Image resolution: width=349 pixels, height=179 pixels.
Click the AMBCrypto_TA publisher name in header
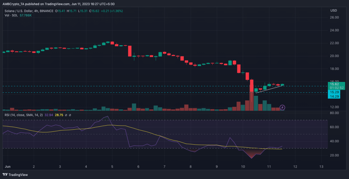tap(16, 4)
